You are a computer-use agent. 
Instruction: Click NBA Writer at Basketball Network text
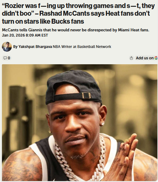click(82, 47)
